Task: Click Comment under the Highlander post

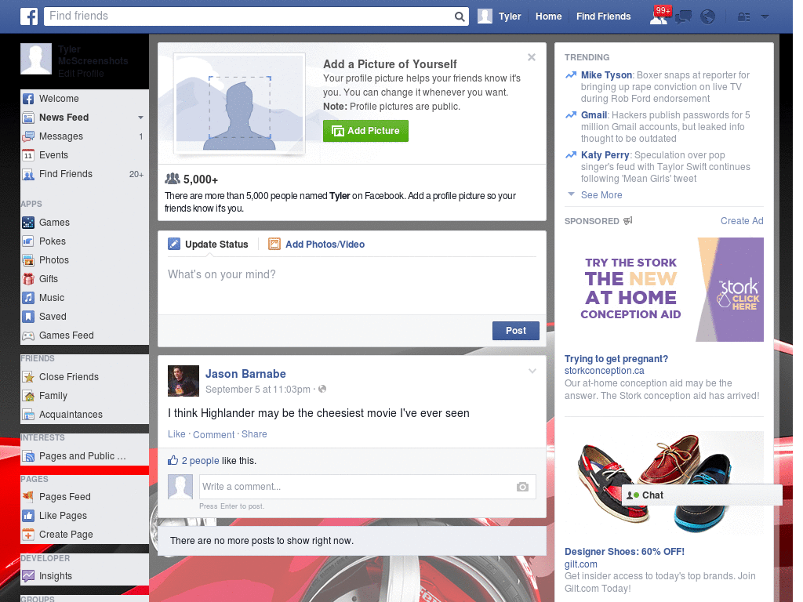Action: tap(213, 434)
